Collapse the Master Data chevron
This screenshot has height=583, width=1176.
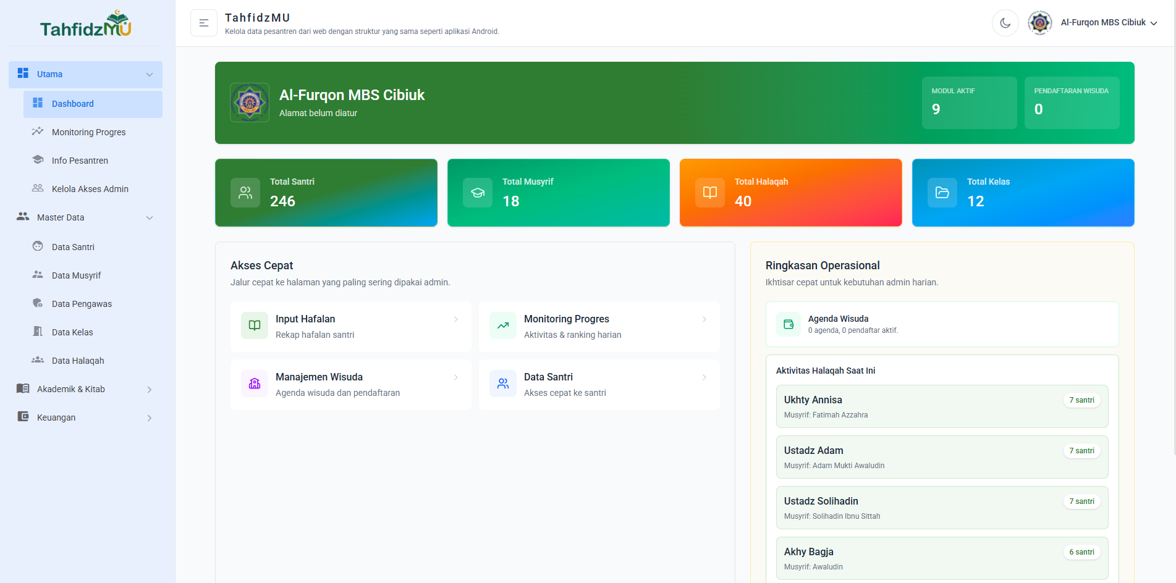tap(150, 218)
